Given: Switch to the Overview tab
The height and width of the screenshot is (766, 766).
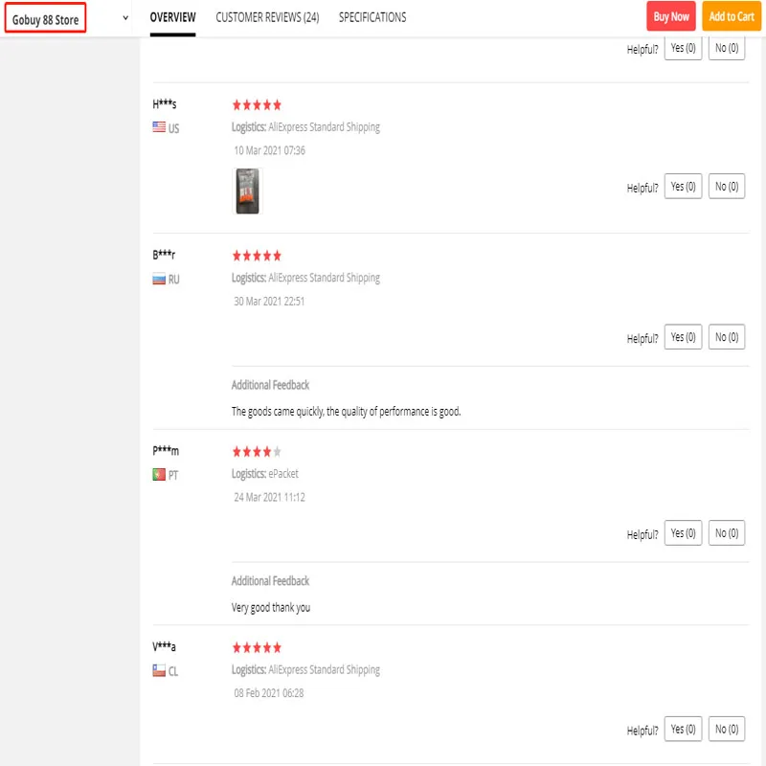Looking at the screenshot, I should 172,17.
